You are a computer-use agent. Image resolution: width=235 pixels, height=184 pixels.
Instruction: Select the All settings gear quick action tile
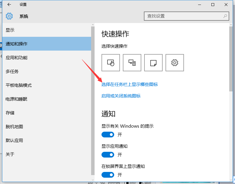click(x=175, y=63)
